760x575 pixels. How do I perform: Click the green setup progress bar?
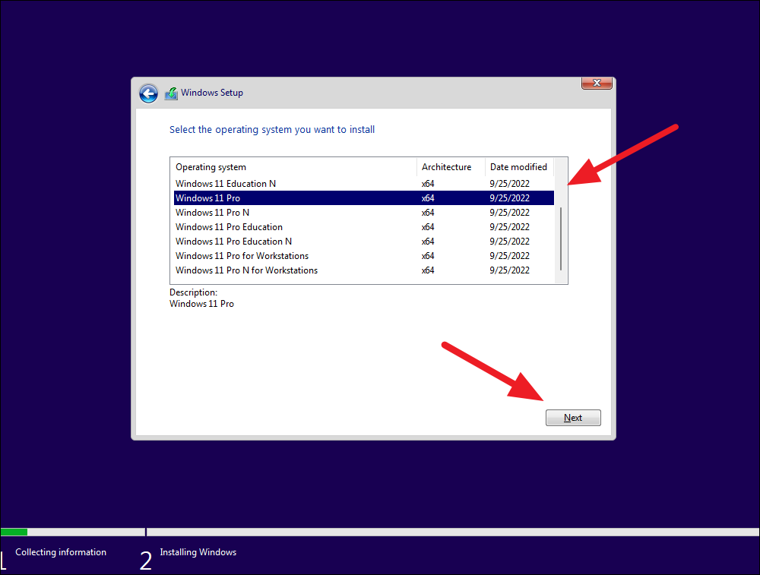pos(14,532)
